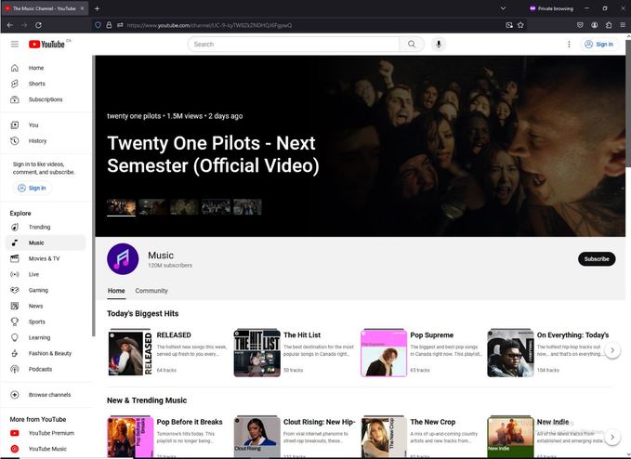
Task: Select the third featured video thumbnail
Action: (184, 207)
